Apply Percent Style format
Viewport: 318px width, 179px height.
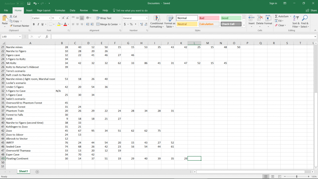[x=131, y=24]
